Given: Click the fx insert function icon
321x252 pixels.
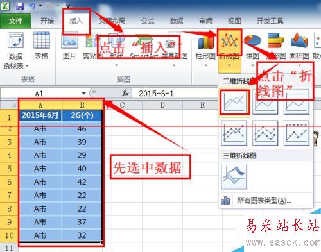Looking at the screenshot, I should click(x=125, y=93).
